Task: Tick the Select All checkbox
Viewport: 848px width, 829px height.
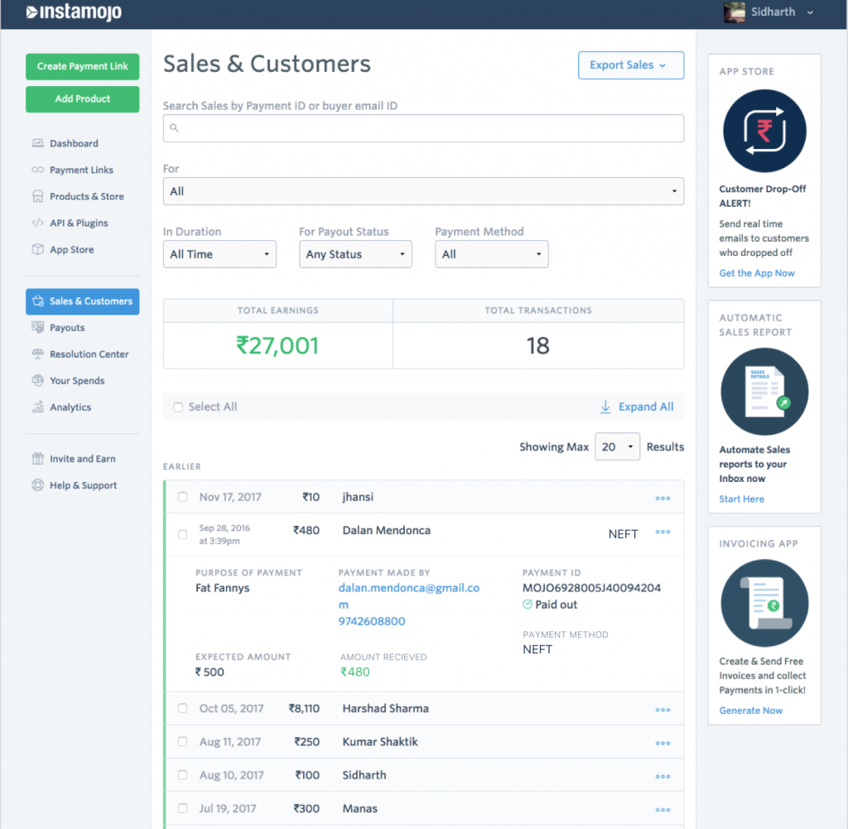Action: 178,407
